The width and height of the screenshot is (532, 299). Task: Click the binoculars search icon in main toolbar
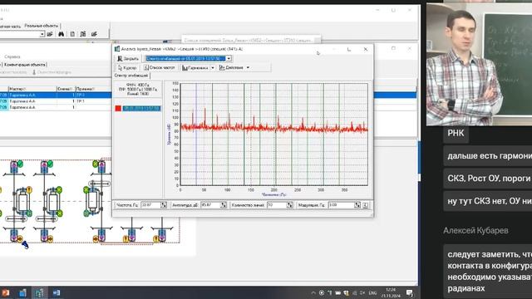pos(61,34)
